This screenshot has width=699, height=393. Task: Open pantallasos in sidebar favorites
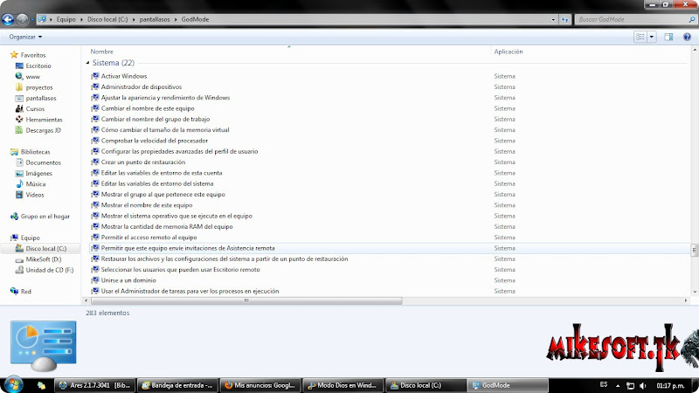41,98
